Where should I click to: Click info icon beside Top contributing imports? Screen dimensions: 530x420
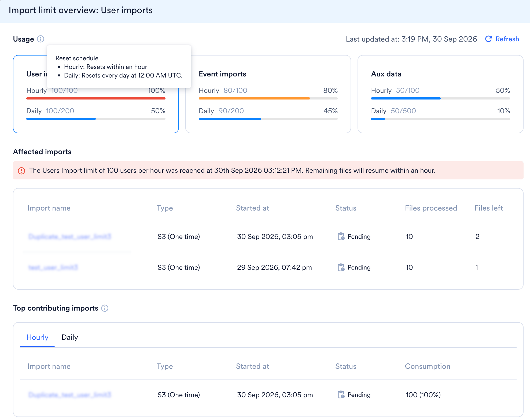coord(105,308)
